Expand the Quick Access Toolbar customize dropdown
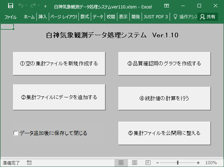The height and width of the screenshot is (167, 224). (45, 6)
